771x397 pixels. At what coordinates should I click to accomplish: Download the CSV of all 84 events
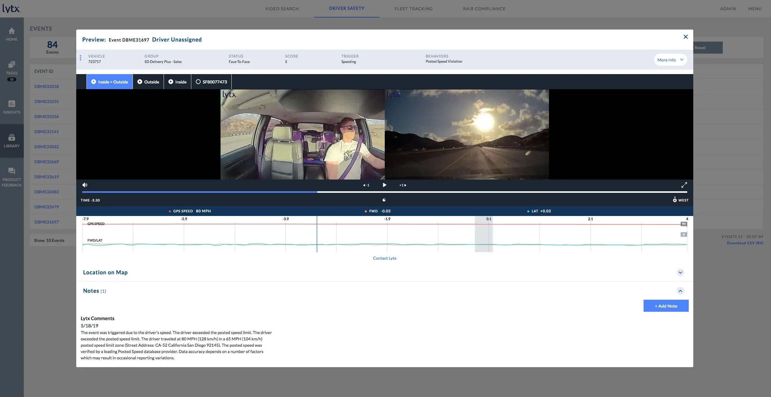tap(744, 243)
